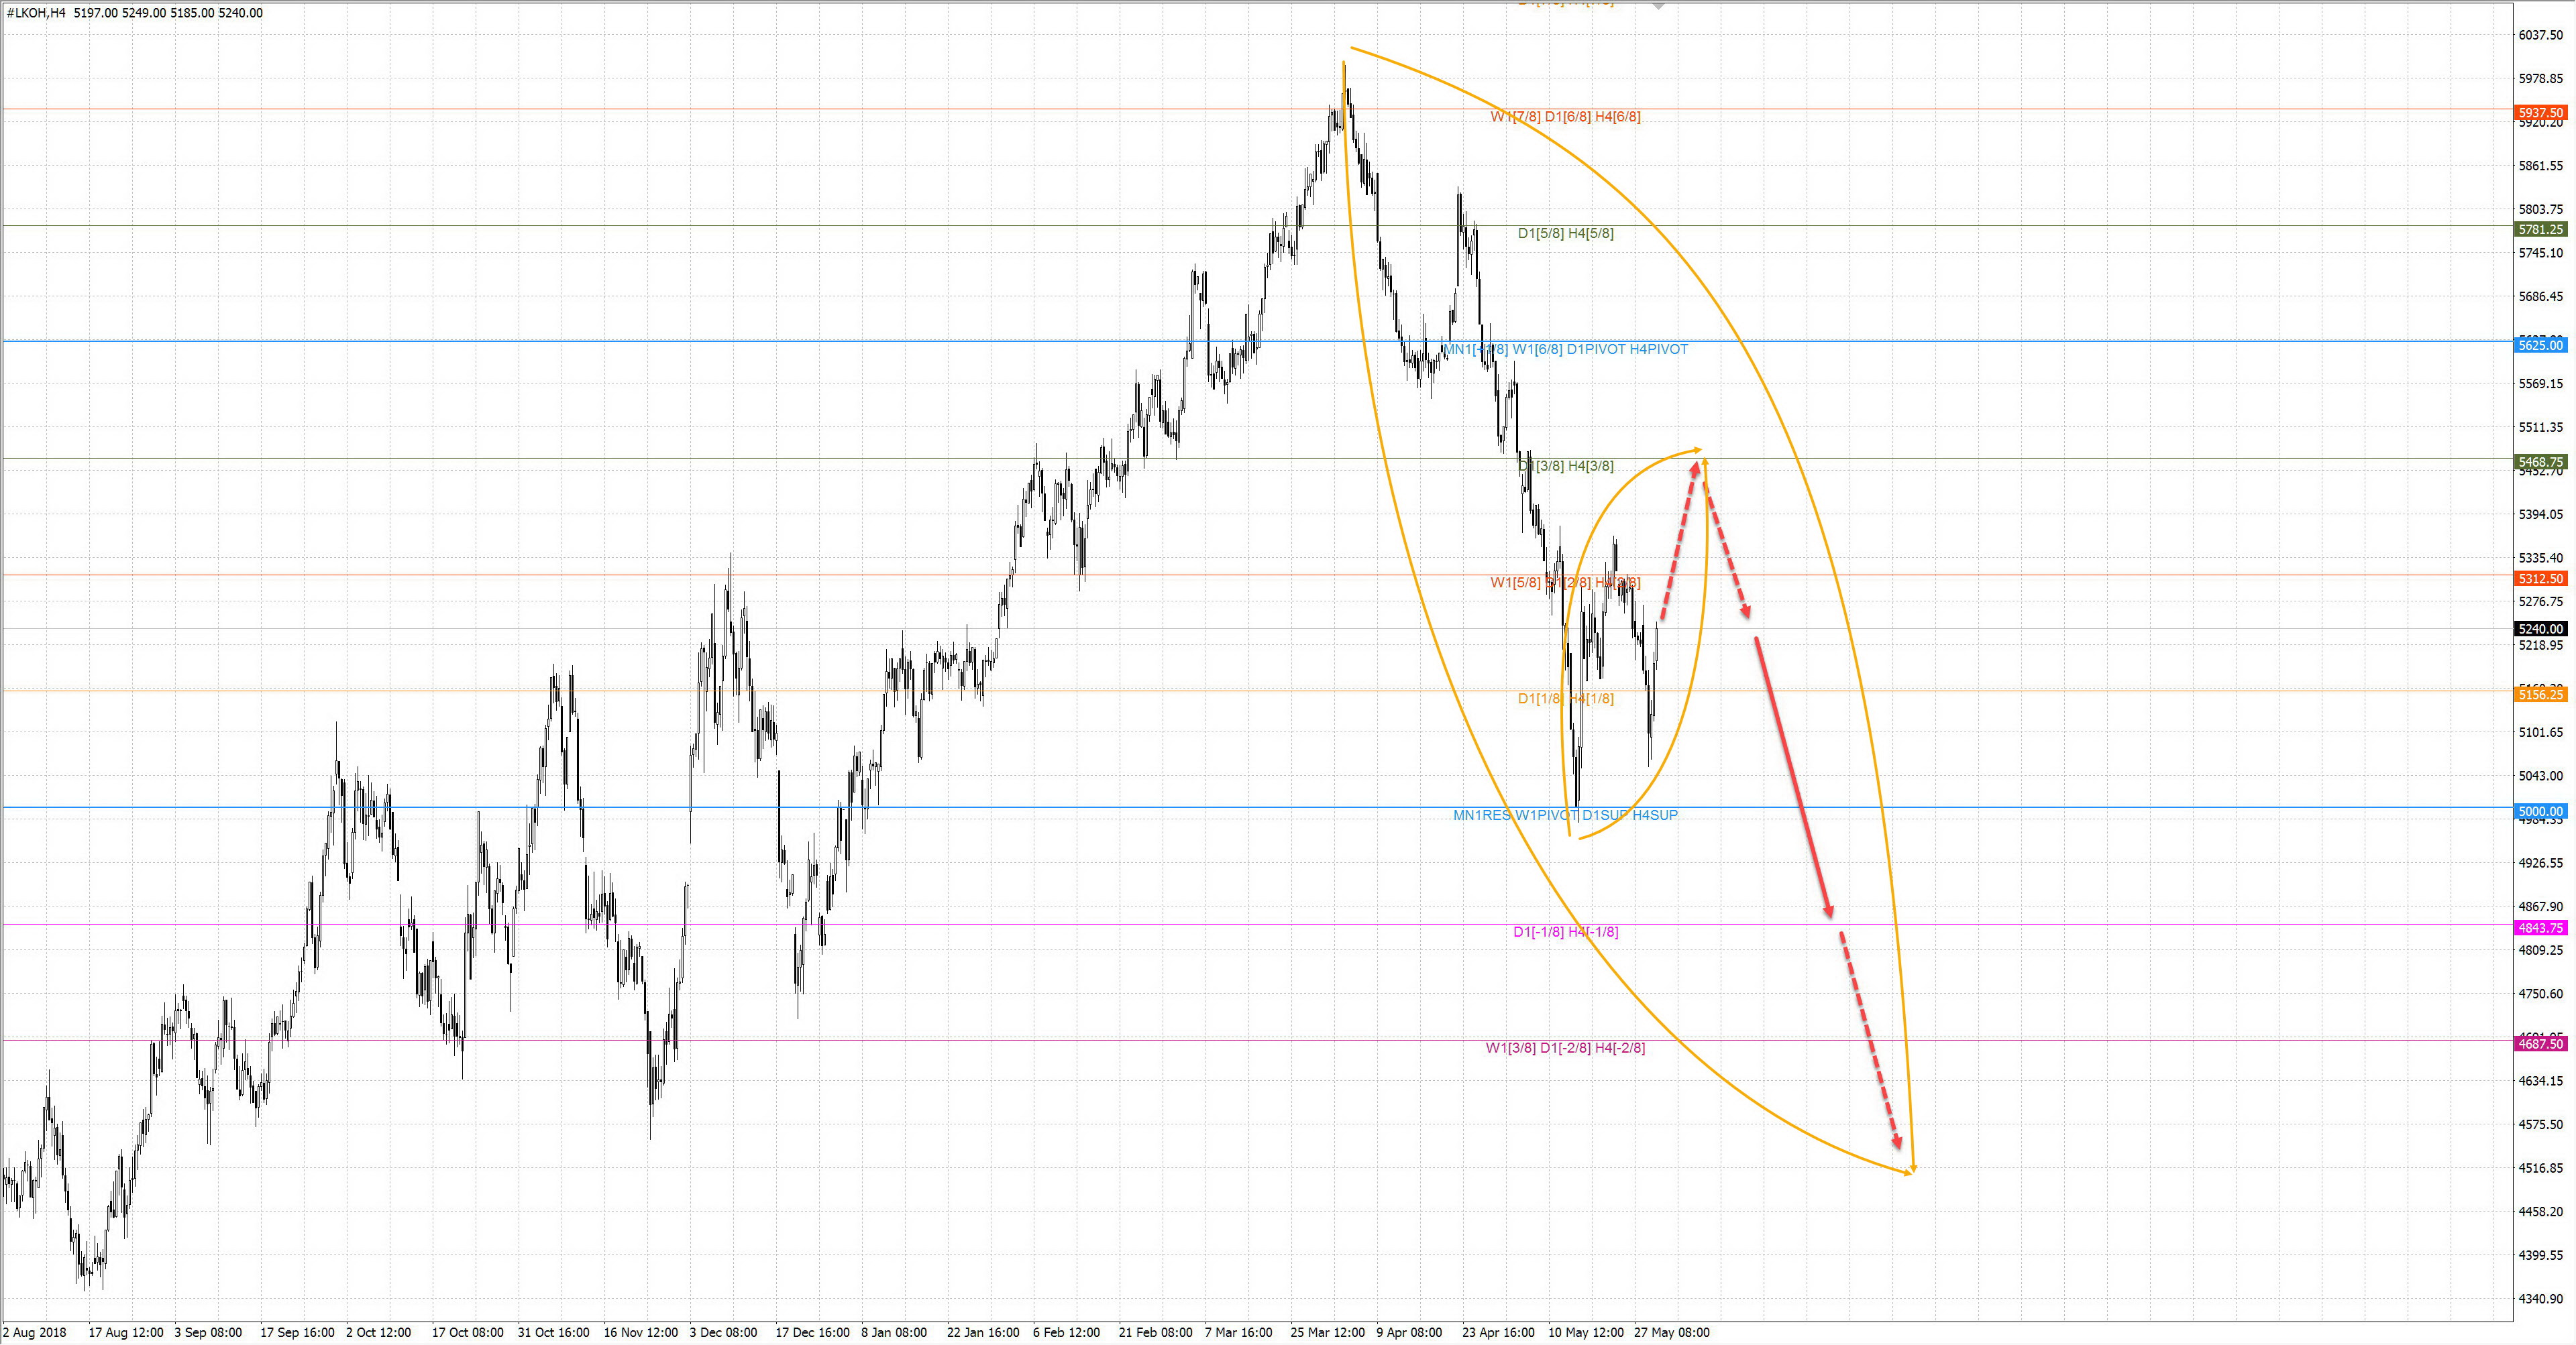The image size is (2576, 1345).
Task: Click the 2 Aug 2018 date label
Action: [36, 1332]
